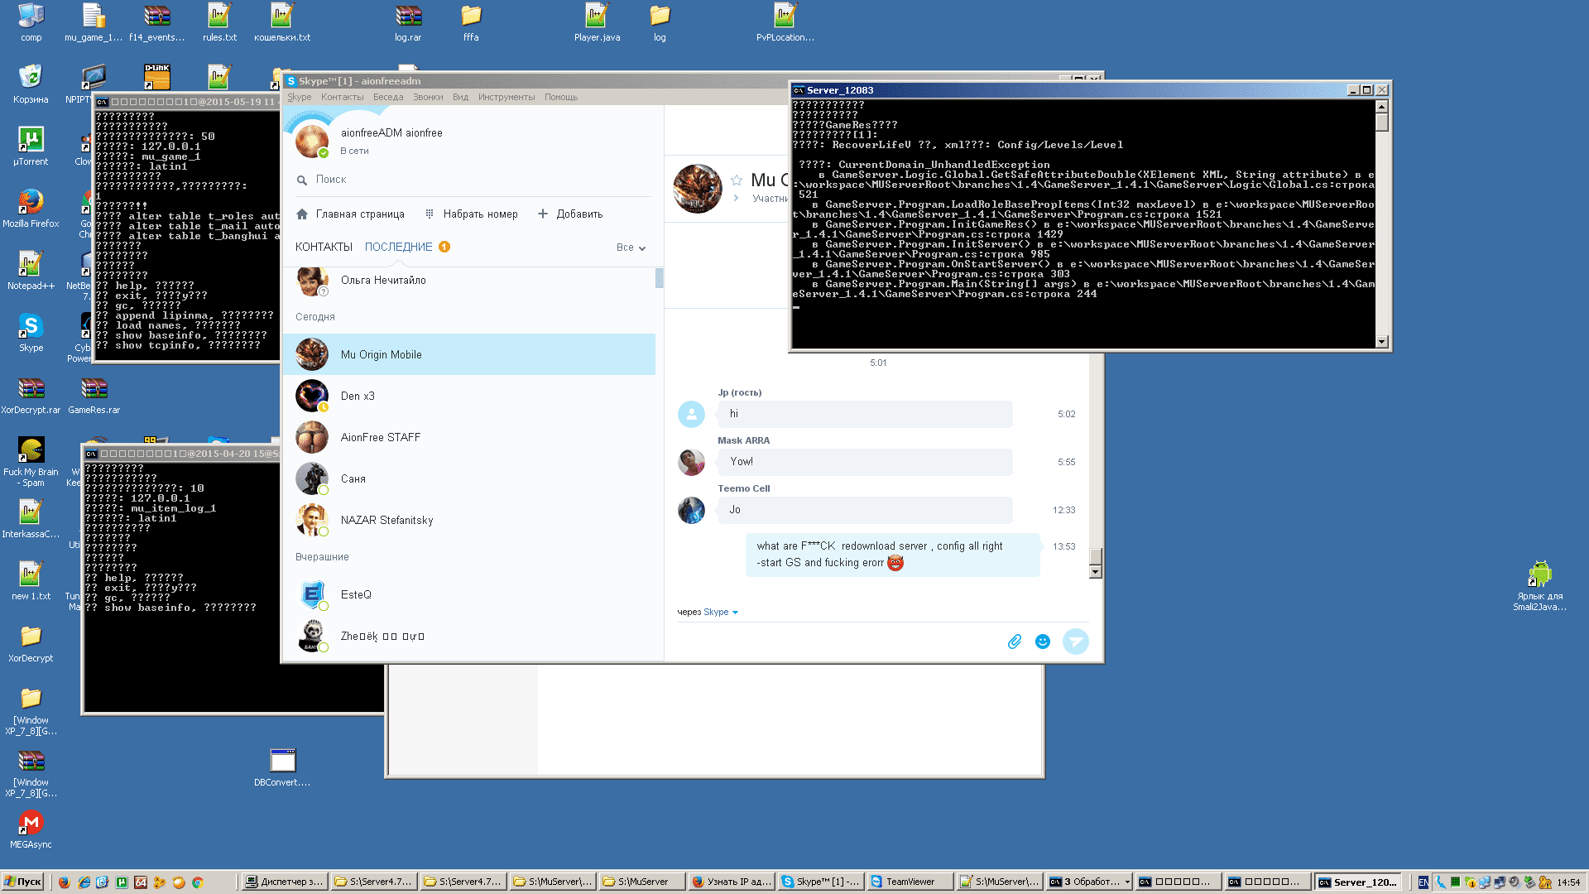Click the Mu Origin group avatar in chat header
The image size is (1589, 894).
pyautogui.click(x=698, y=189)
